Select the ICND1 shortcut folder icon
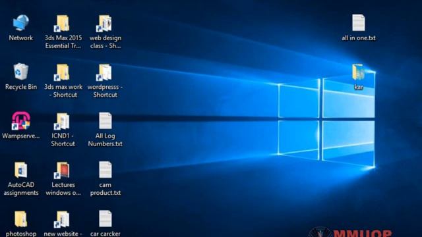This screenshot has height=237, width=422. pos(63,121)
